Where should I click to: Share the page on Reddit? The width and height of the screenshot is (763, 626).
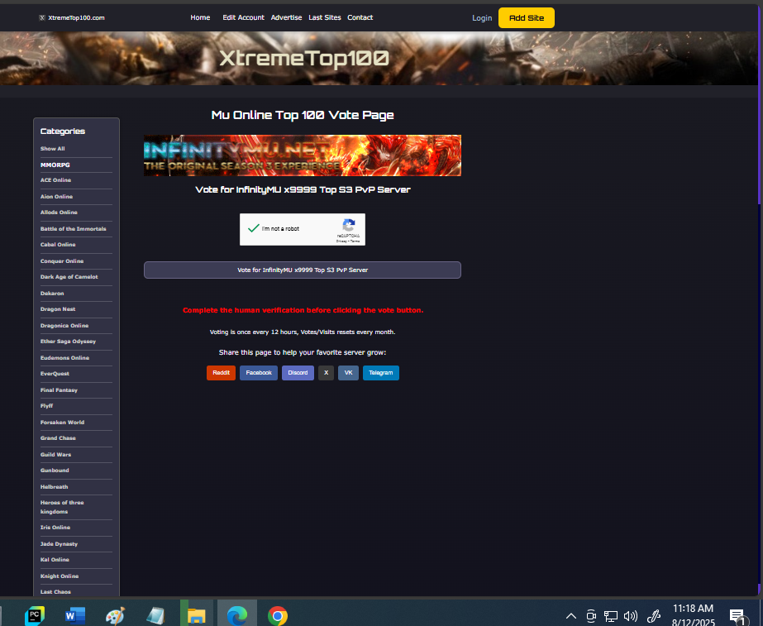(x=221, y=373)
